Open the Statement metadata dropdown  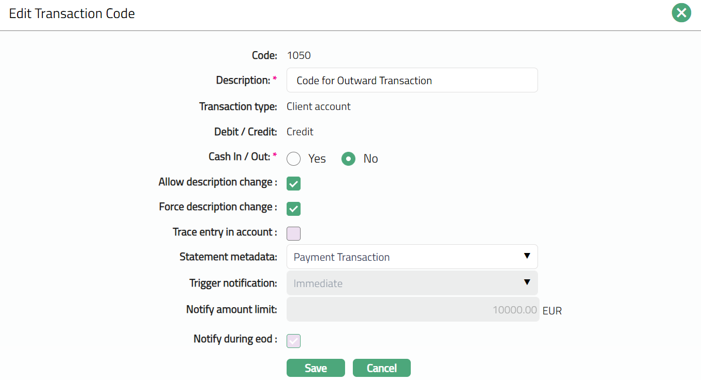412,257
